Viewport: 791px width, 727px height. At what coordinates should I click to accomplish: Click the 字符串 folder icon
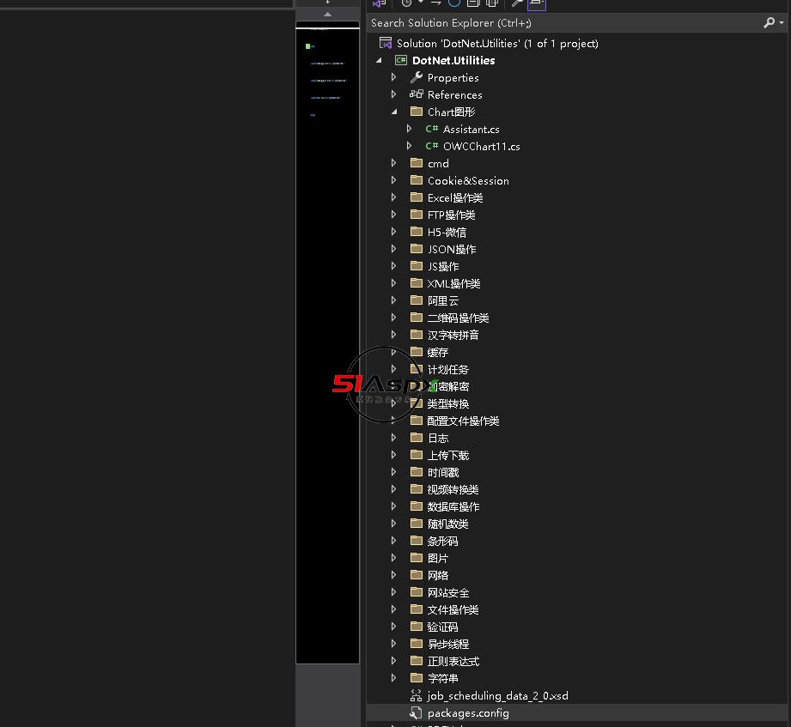pyautogui.click(x=417, y=677)
